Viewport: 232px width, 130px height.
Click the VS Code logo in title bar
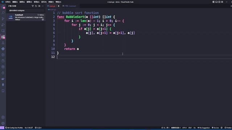click(x=2, y=2)
